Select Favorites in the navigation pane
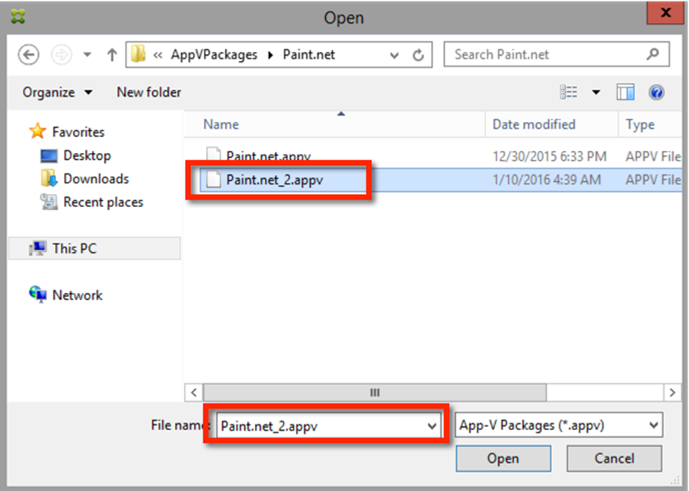This screenshot has width=689, height=491. coord(78,132)
